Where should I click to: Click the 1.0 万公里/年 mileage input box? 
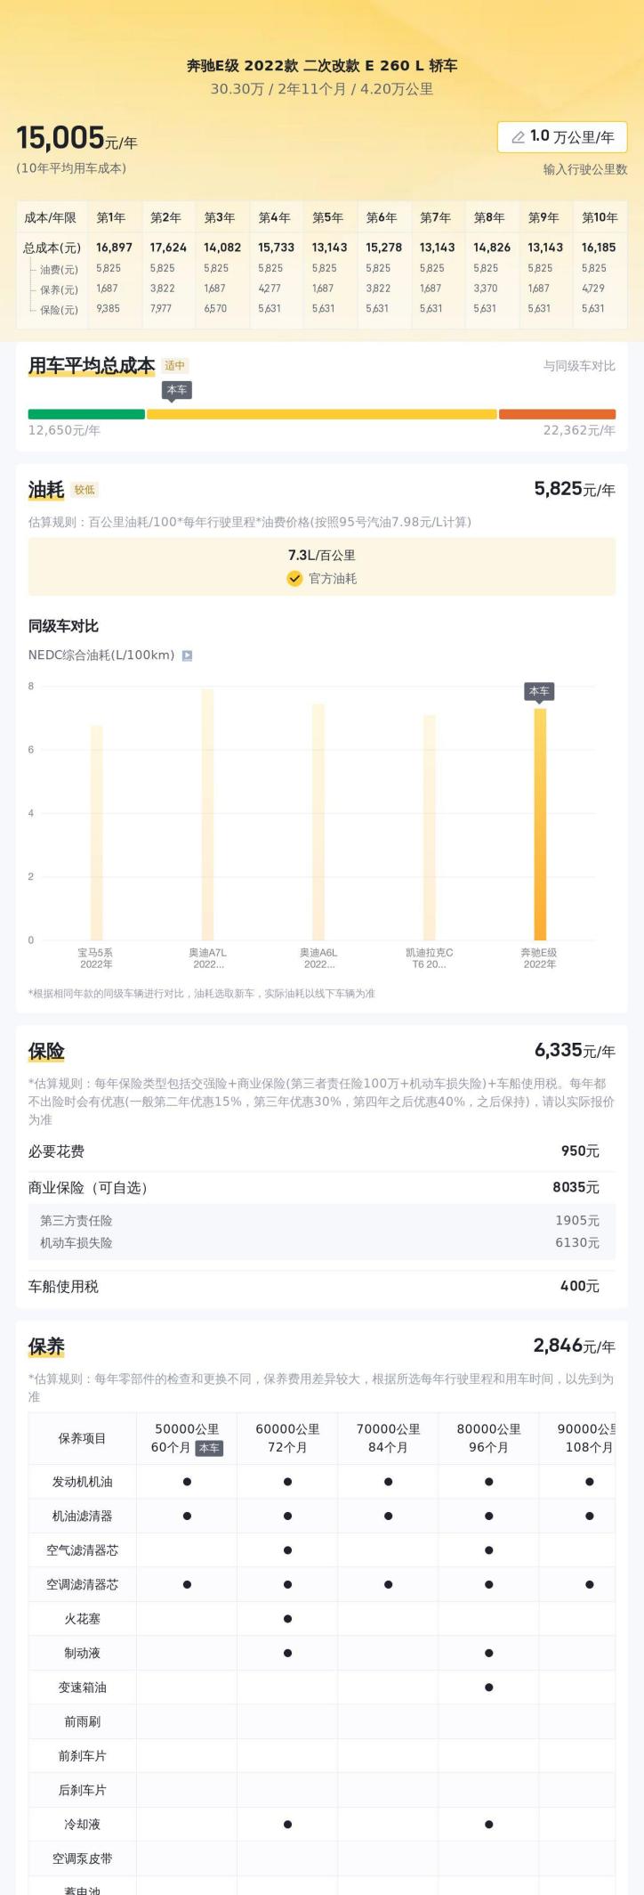click(x=562, y=137)
